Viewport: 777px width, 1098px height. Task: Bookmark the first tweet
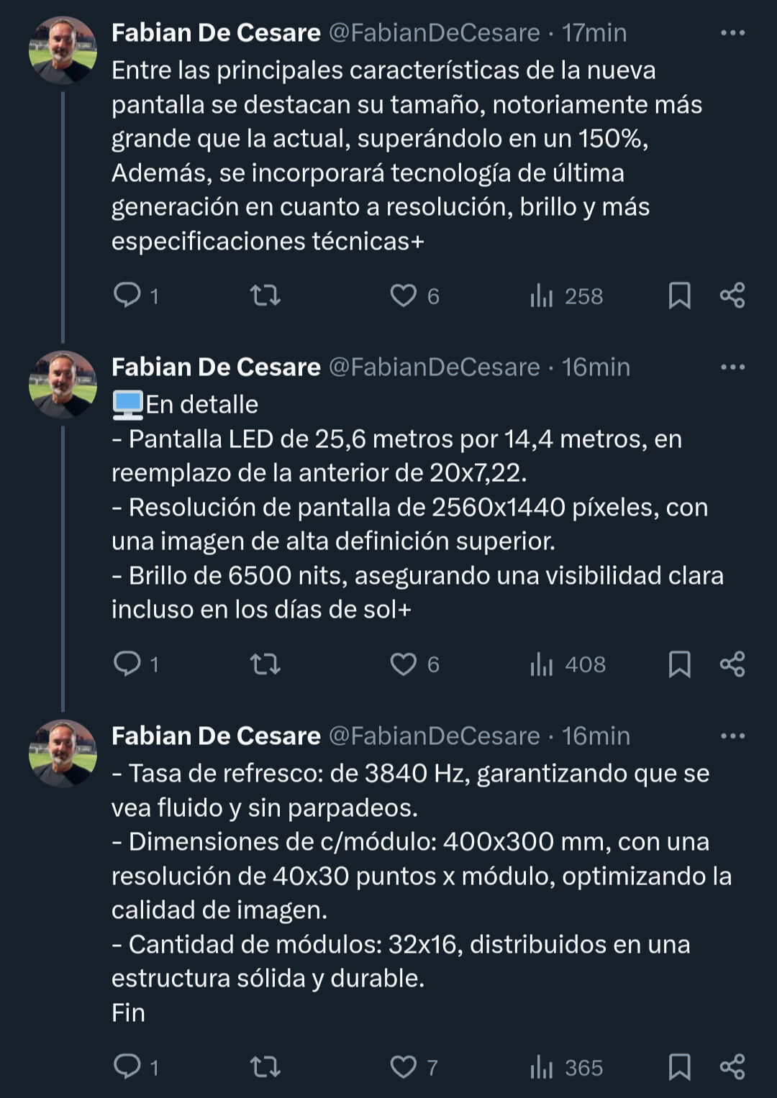click(x=680, y=296)
